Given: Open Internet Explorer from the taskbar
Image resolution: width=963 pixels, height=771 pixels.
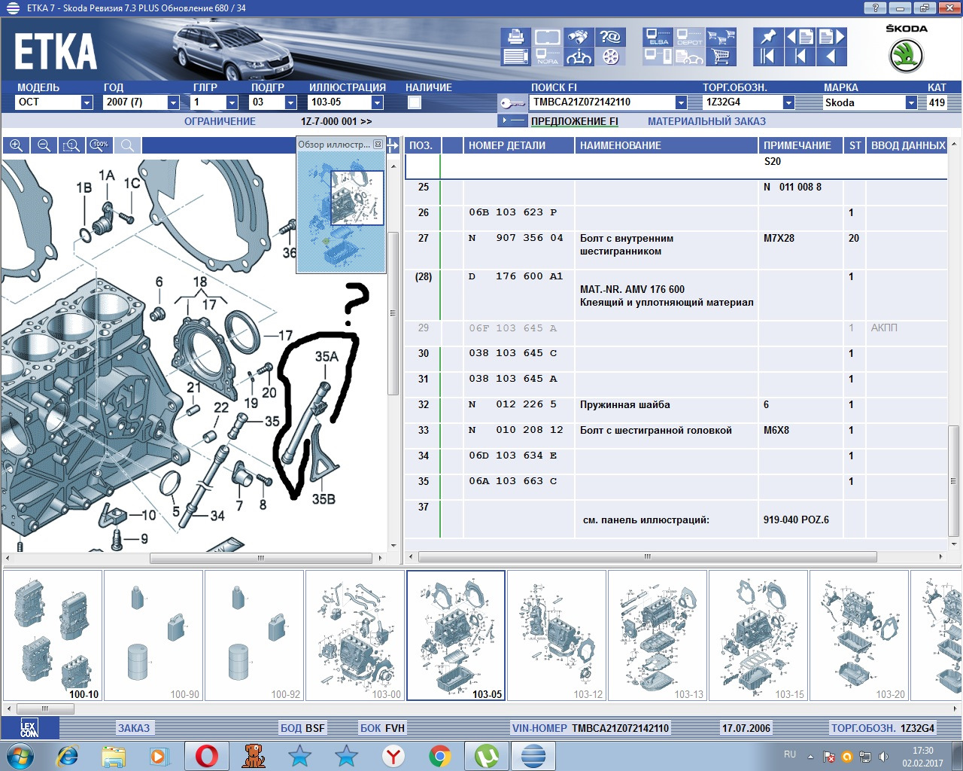Looking at the screenshot, I should point(68,755).
